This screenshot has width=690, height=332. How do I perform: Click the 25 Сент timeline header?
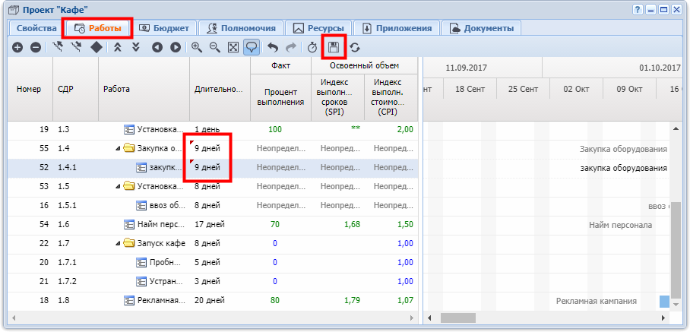tap(524, 89)
